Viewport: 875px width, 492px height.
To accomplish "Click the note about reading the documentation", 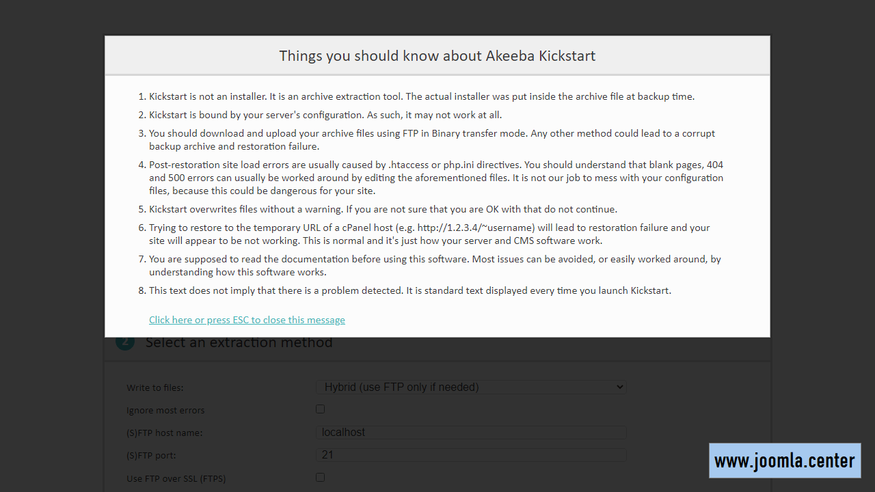I will tap(435, 265).
